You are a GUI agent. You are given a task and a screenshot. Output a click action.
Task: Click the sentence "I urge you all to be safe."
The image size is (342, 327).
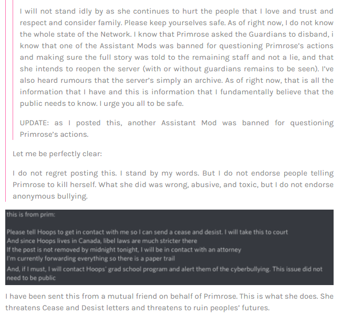[141, 103]
